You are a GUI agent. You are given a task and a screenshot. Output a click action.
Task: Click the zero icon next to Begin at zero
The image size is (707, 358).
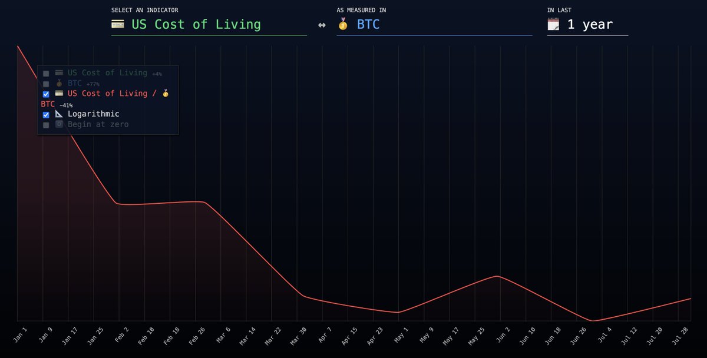pyautogui.click(x=59, y=124)
